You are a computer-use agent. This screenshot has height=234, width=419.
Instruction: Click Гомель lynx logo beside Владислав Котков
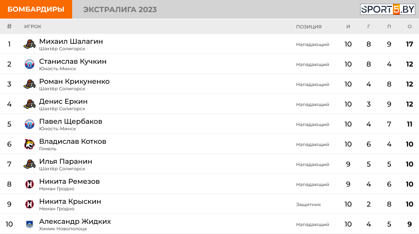[x=29, y=144]
